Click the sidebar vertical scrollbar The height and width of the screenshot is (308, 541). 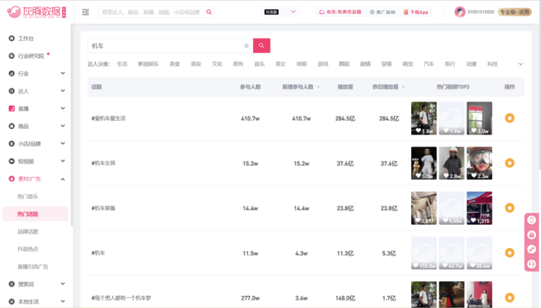[x=72, y=125]
